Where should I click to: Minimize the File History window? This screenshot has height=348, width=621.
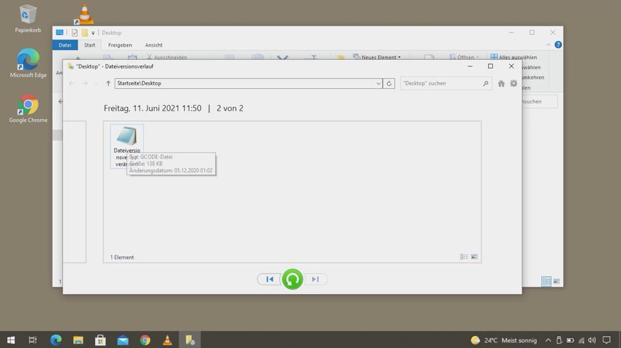click(470, 66)
